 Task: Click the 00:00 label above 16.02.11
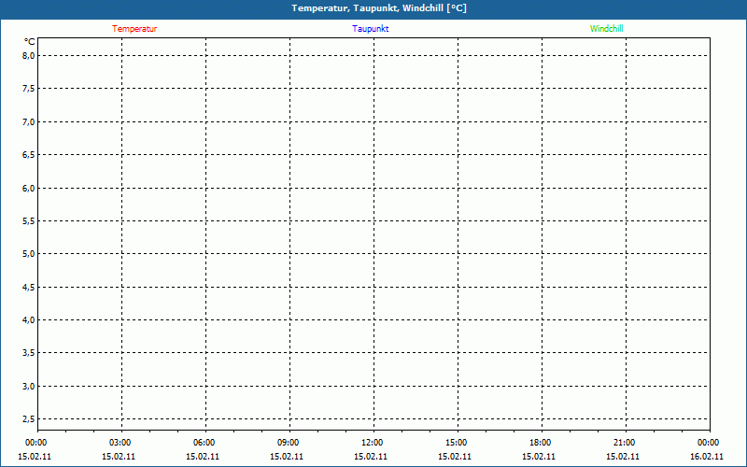coord(708,443)
